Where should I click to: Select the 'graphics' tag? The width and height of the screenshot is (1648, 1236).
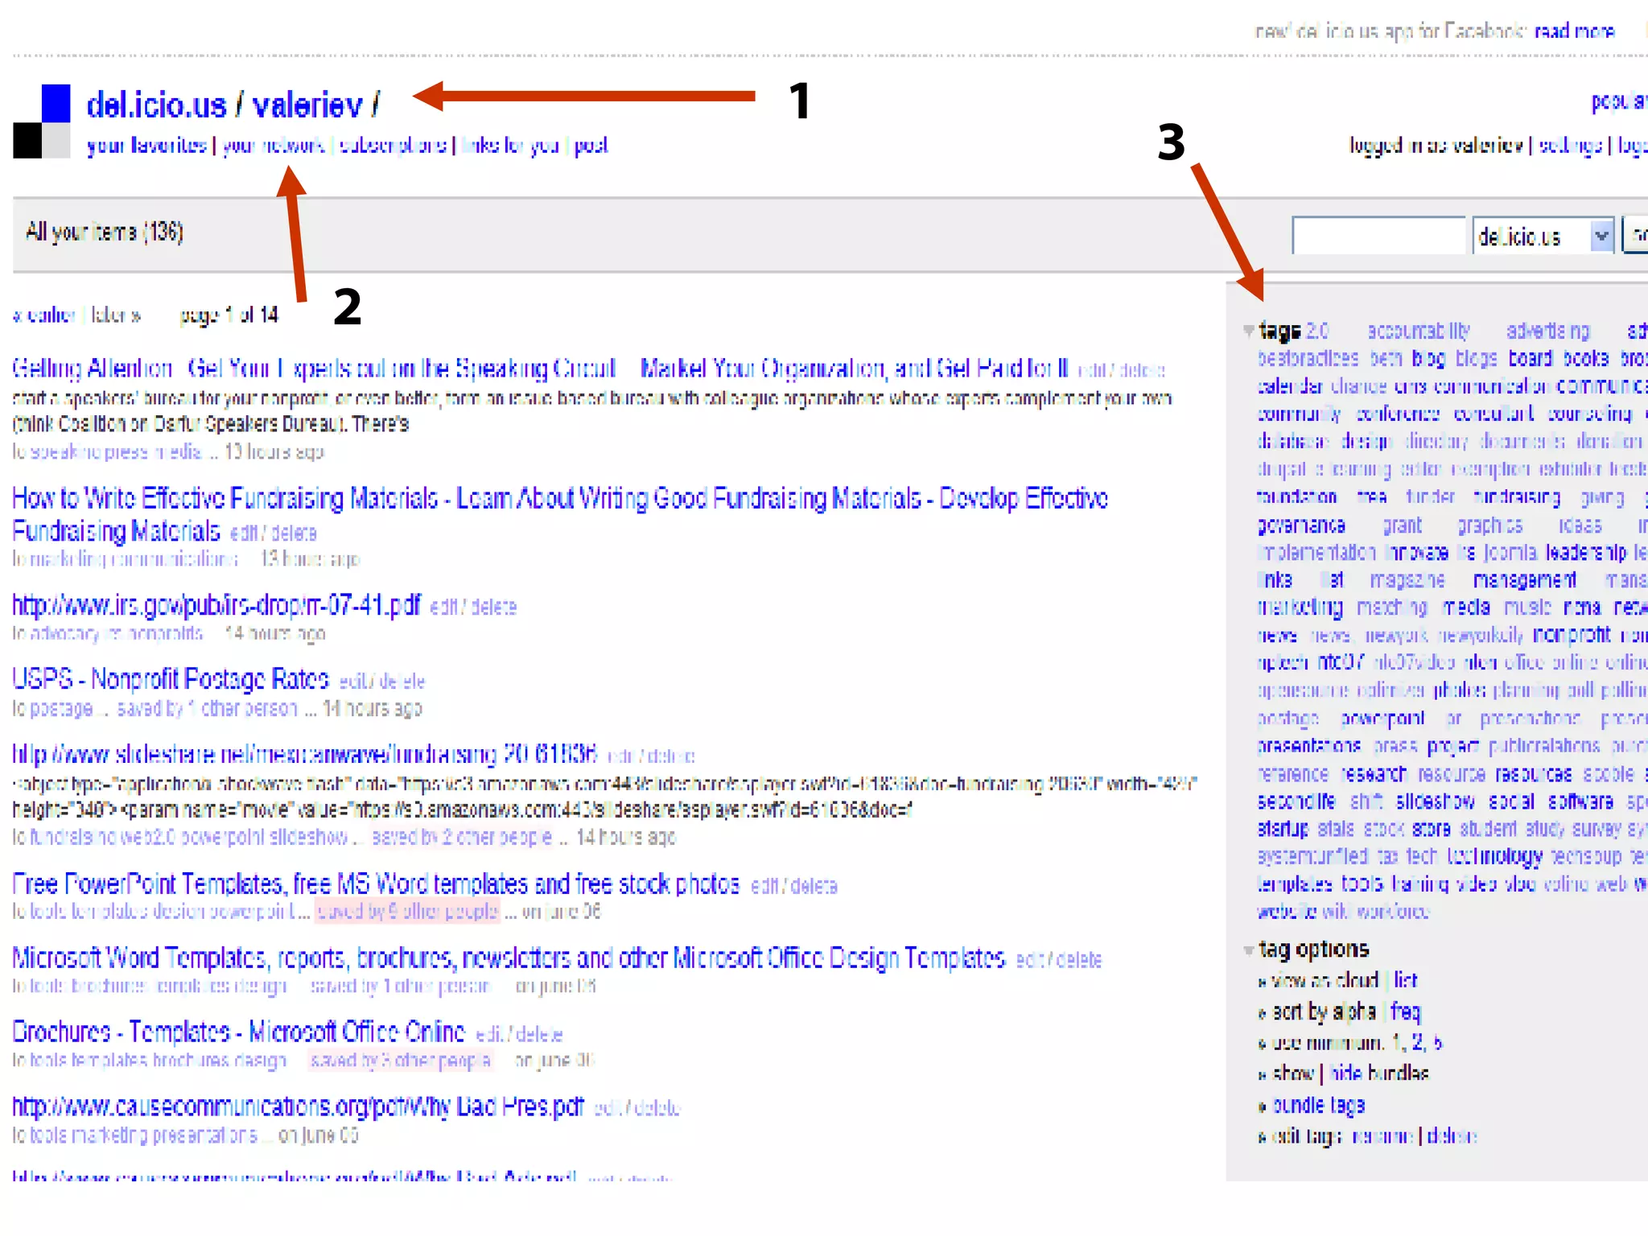click(x=1490, y=525)
